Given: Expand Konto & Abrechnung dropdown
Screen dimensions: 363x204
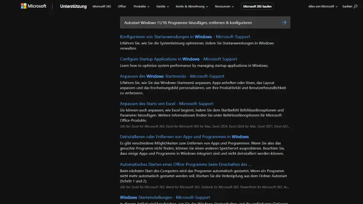Looking at the screenshot, I should coord(192,6).
